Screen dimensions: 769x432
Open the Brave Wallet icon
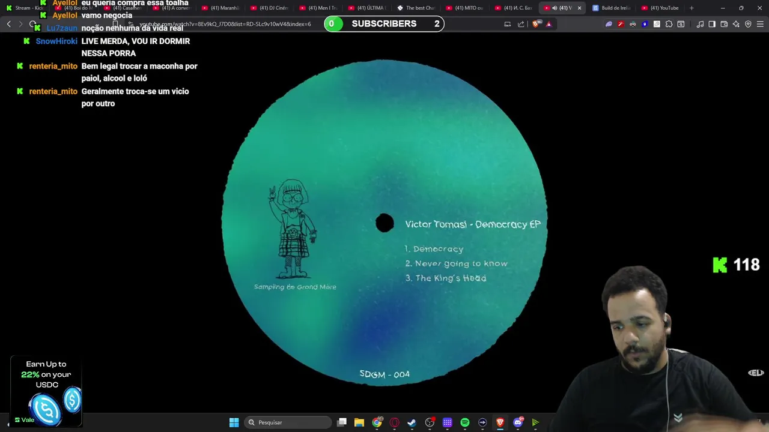(x=724, y=24)
